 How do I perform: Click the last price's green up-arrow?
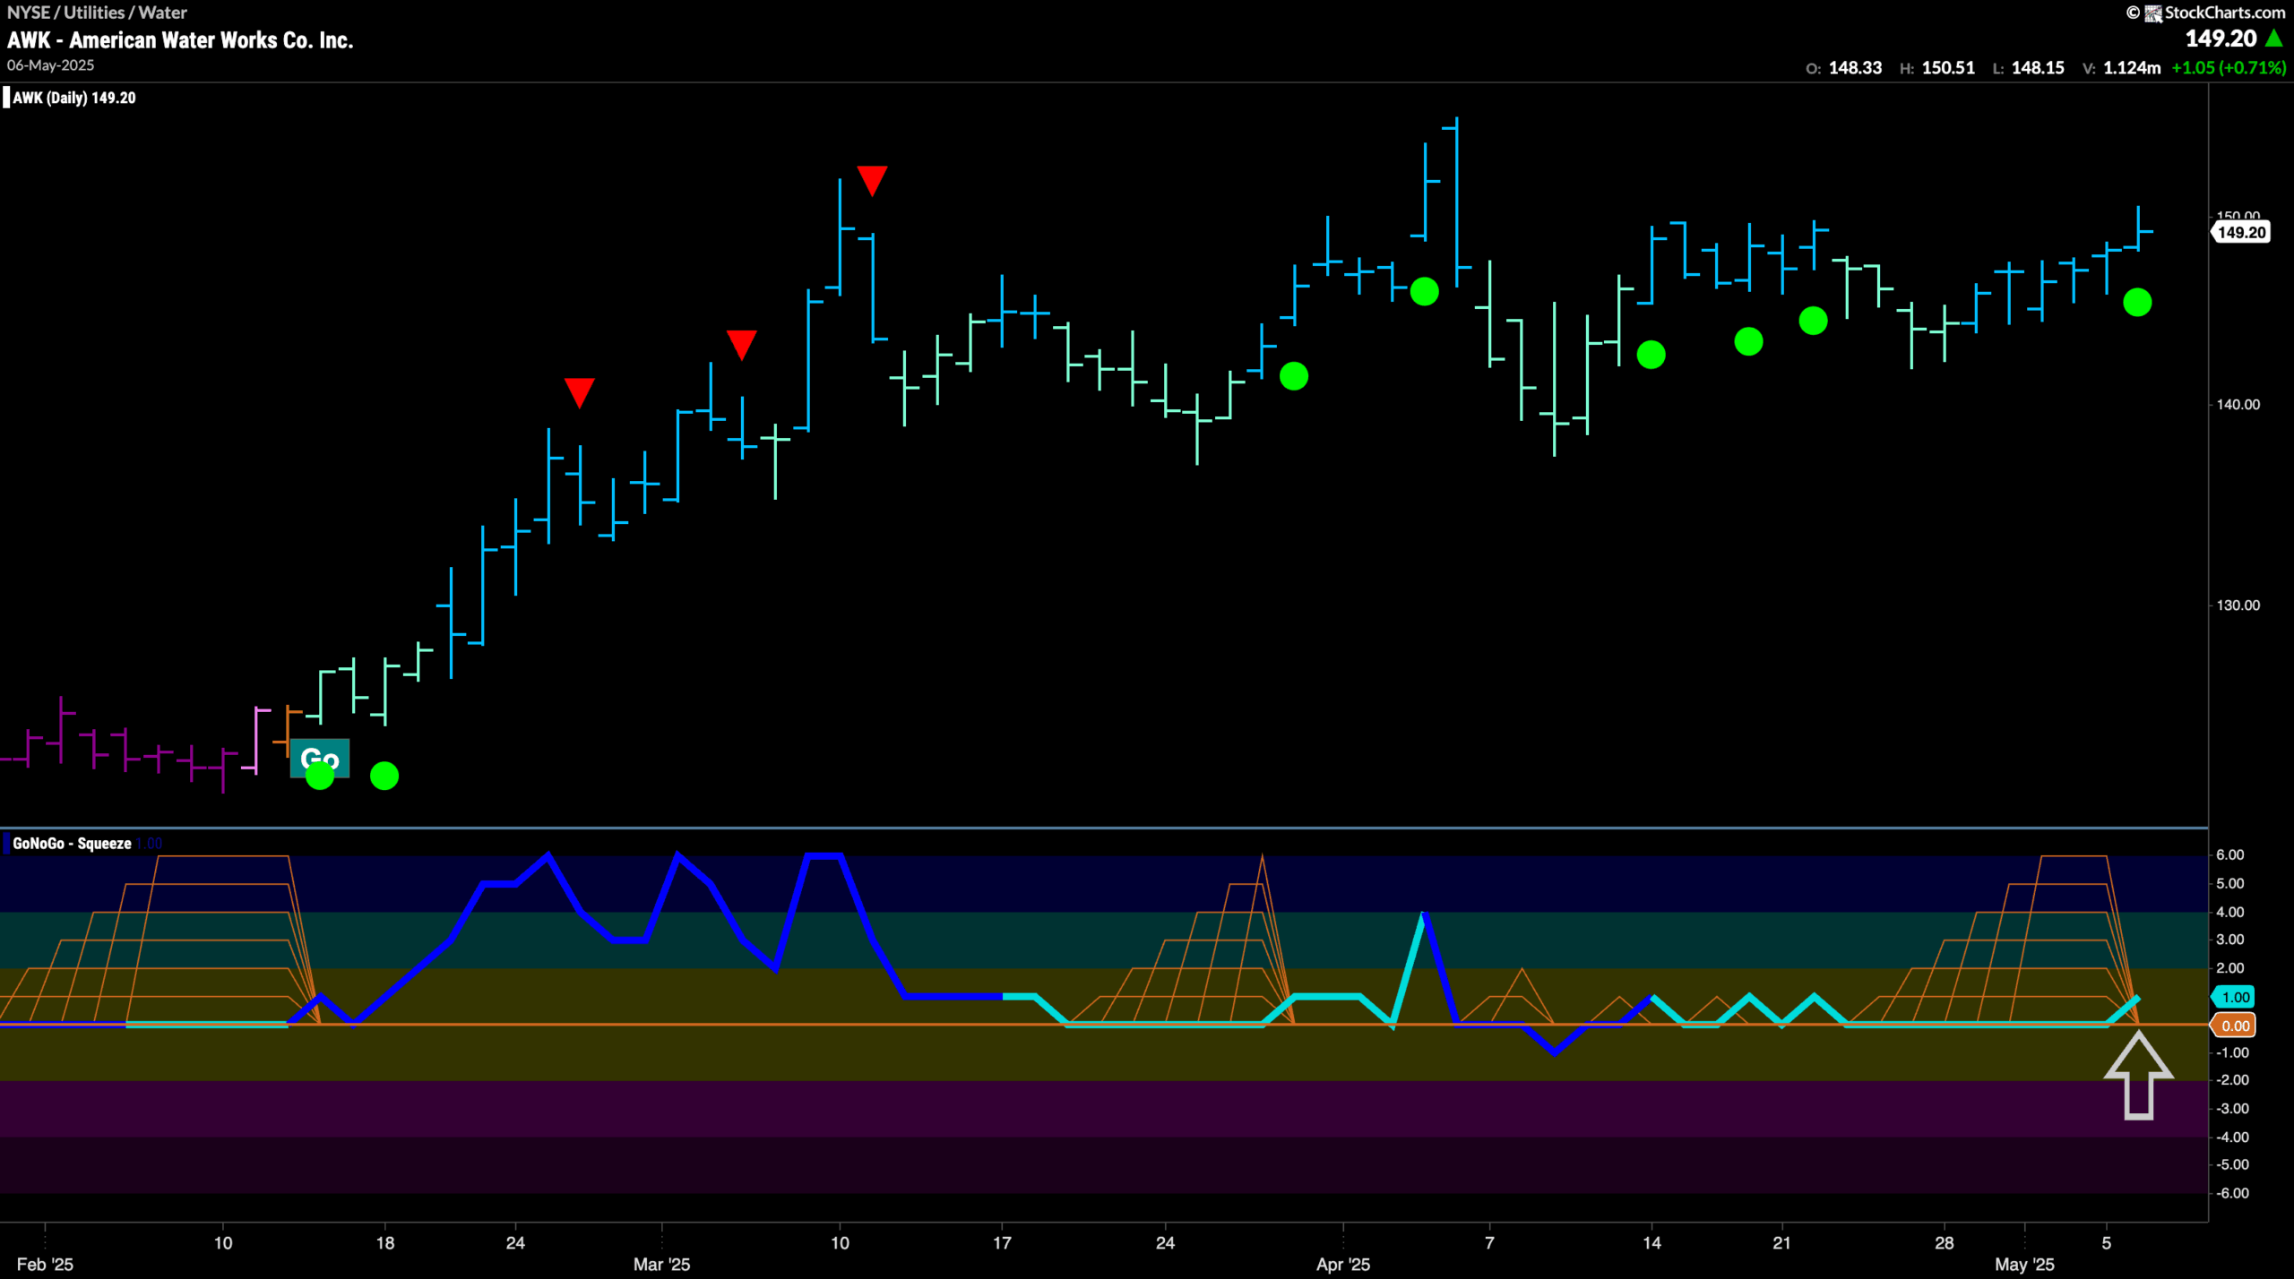coord(2274,39)
